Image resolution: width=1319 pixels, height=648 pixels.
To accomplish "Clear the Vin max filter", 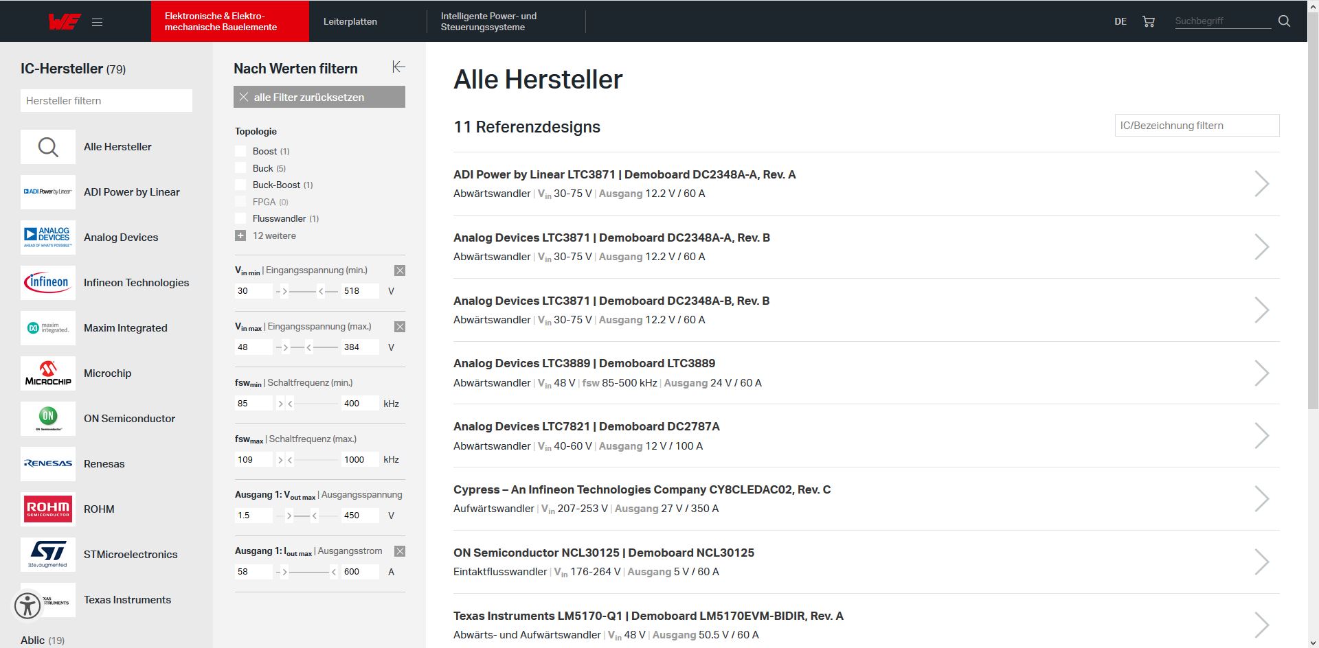I will coord(400,327).
